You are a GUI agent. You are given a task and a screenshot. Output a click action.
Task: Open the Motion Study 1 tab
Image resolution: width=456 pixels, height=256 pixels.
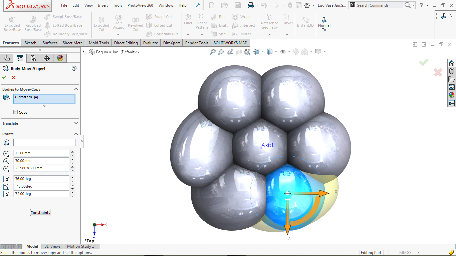pos(81,246)
